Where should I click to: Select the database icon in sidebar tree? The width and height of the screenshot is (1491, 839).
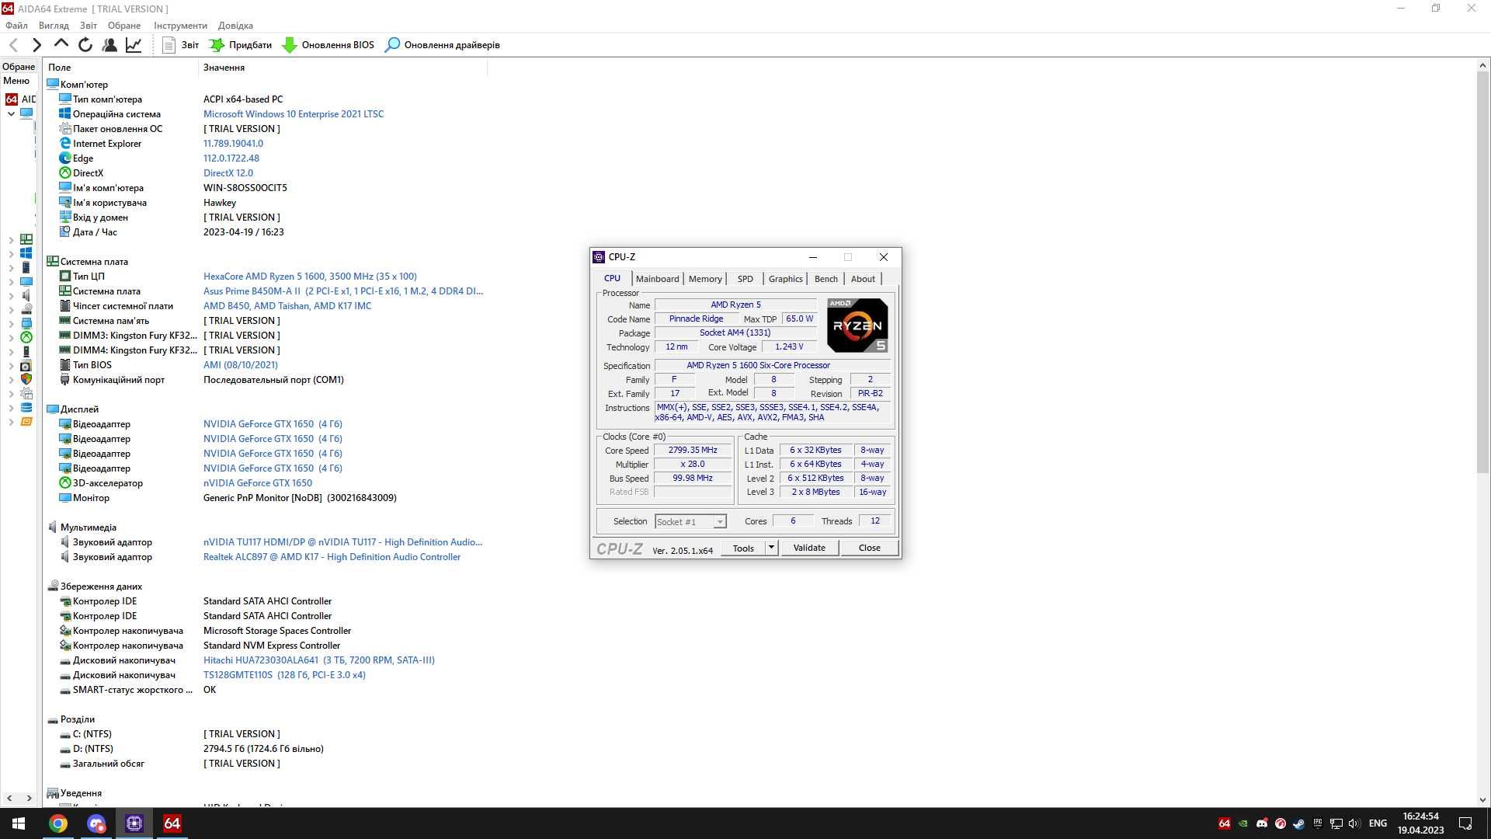click(26, 407)
